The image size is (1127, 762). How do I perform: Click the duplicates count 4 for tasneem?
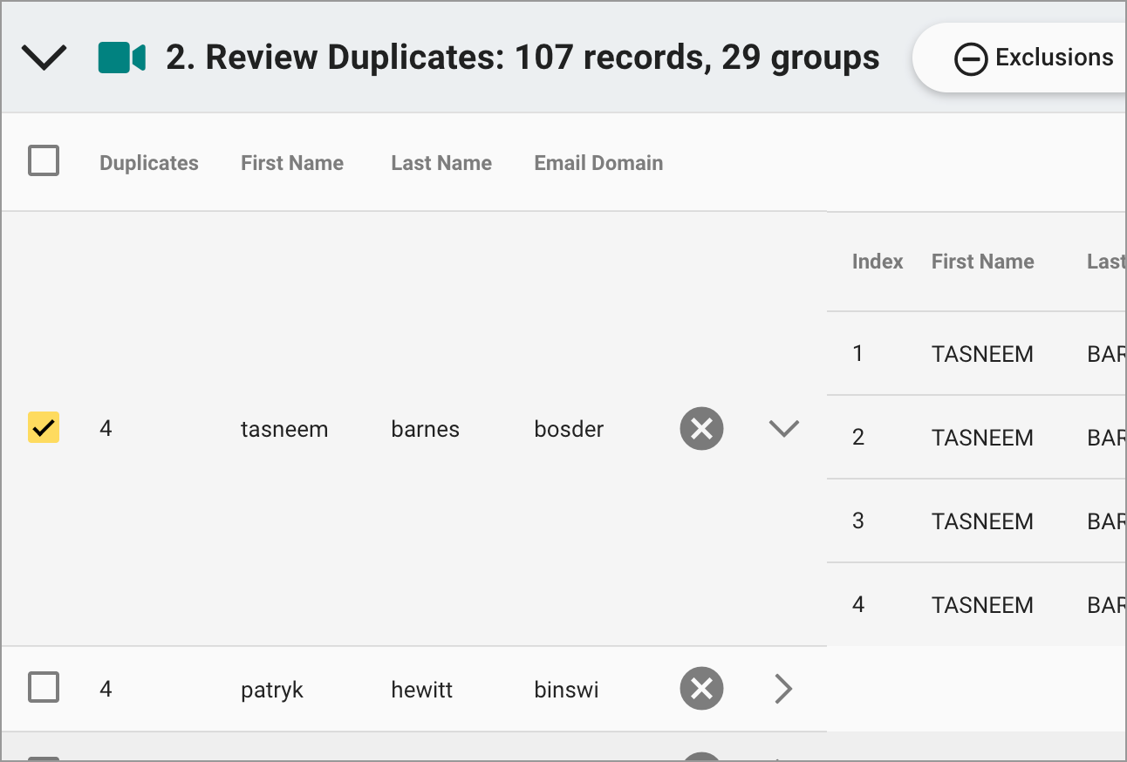[x=106, y=429]
